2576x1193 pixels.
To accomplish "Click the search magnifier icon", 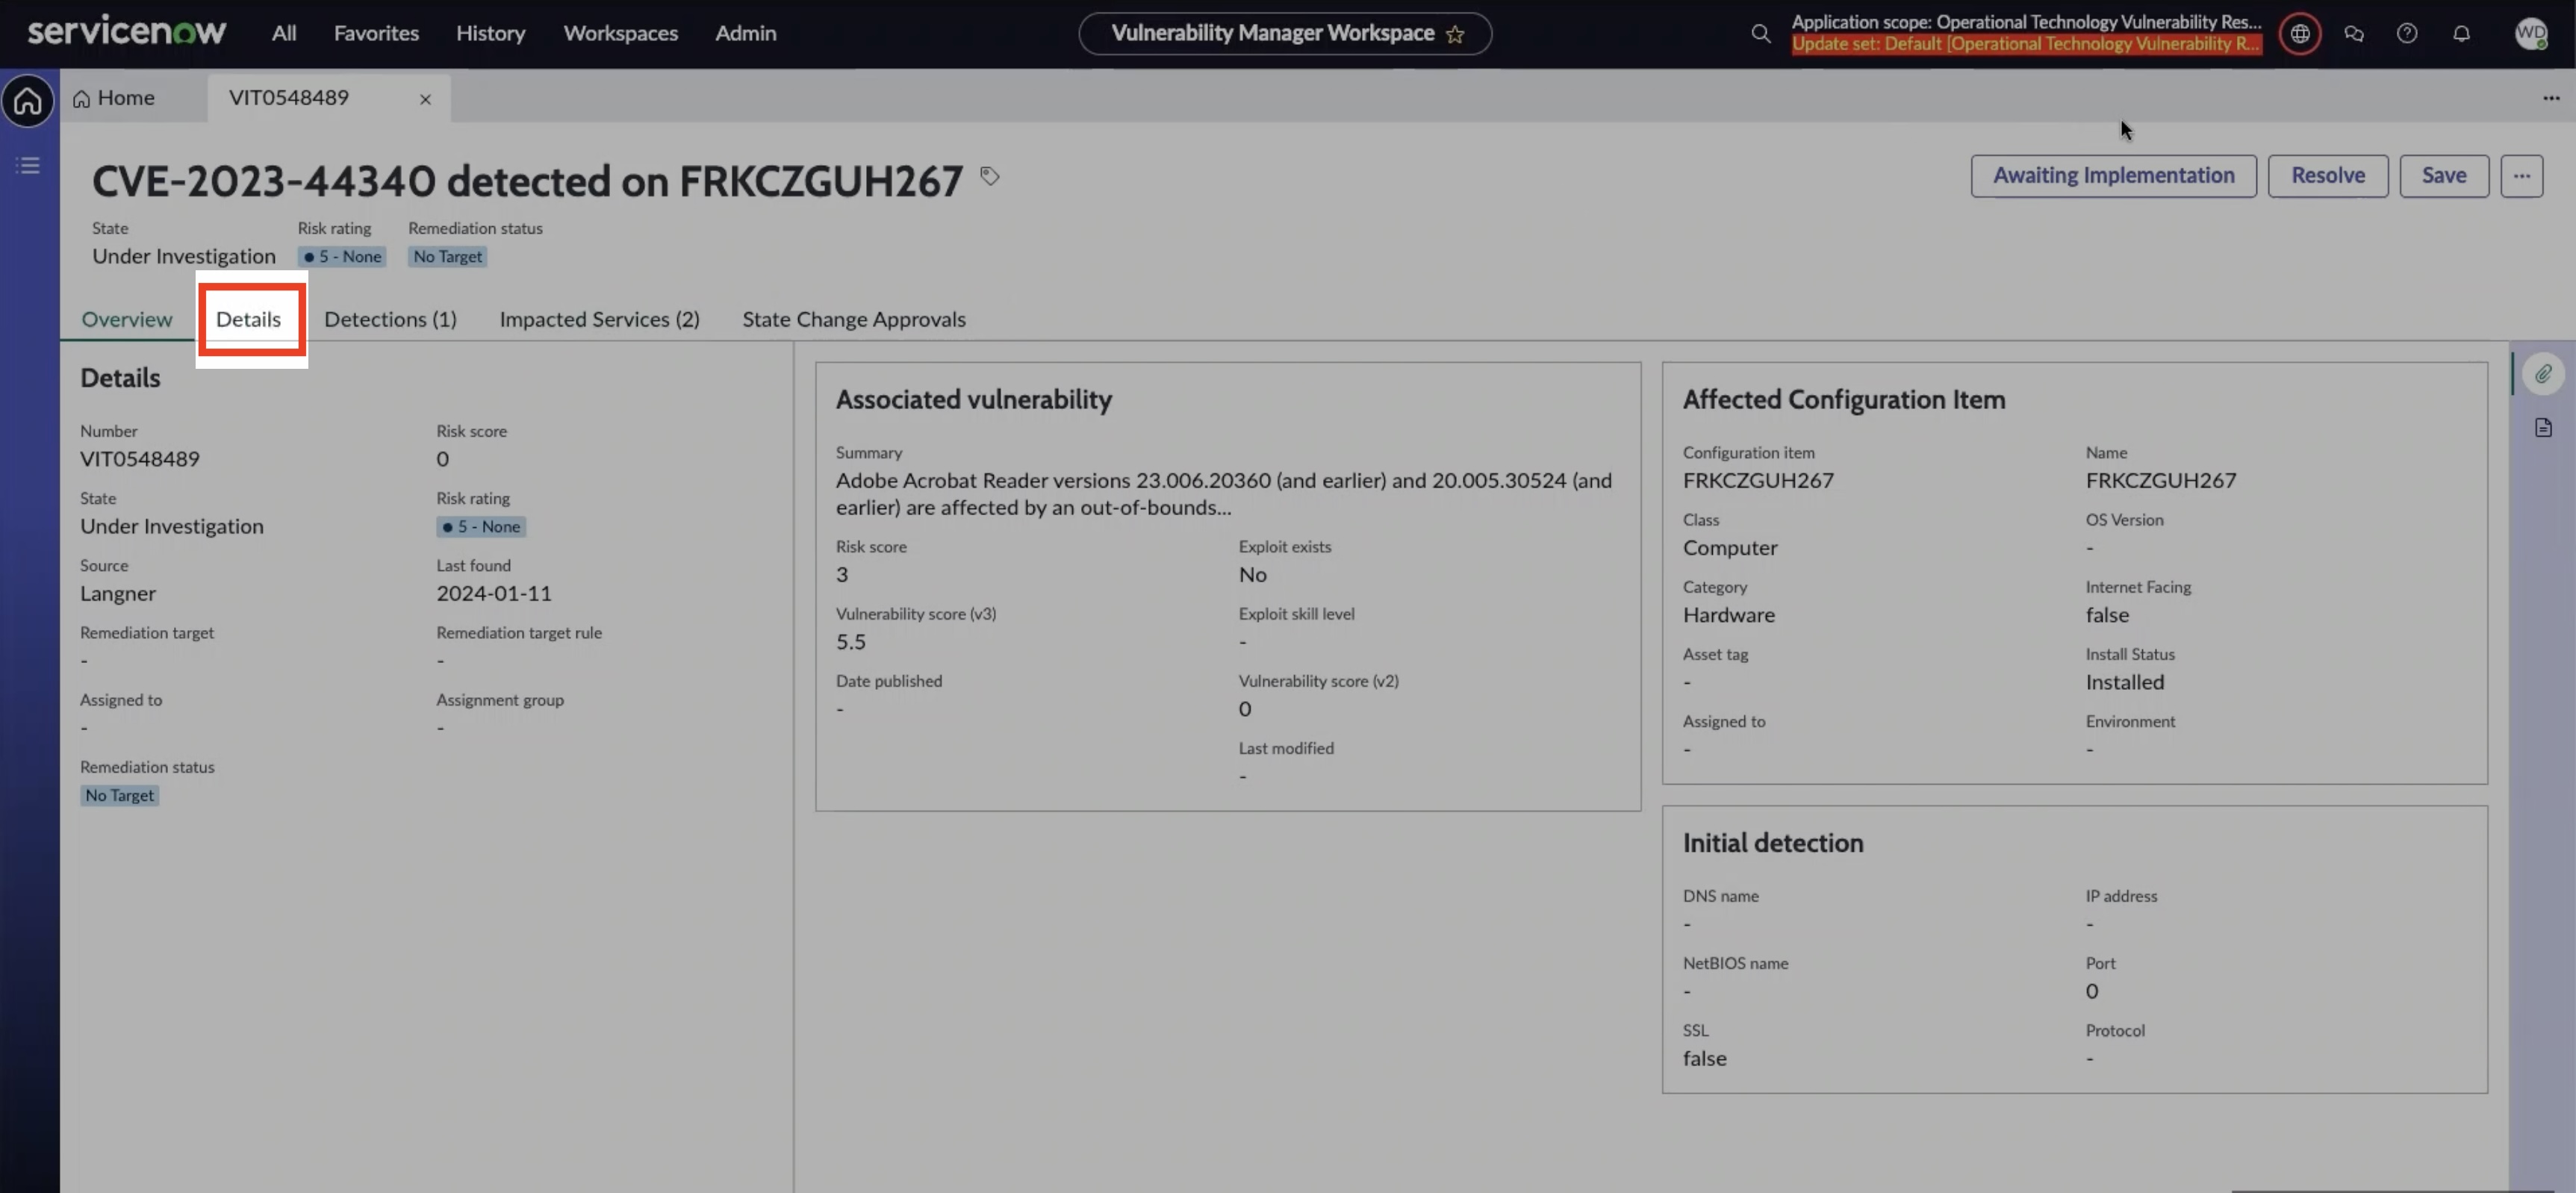I will click(1761, 33).
